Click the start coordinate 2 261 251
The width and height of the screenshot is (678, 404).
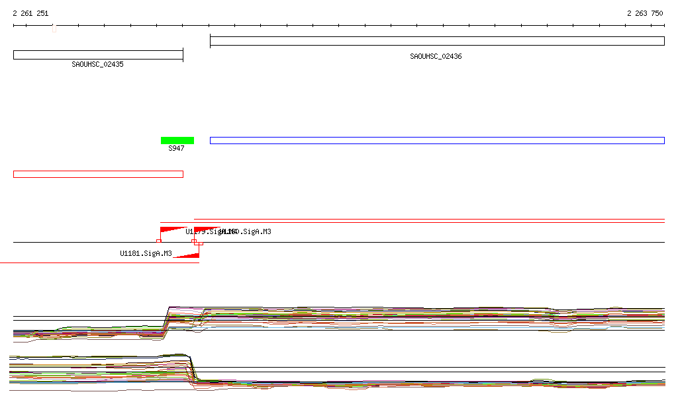point(30,13)
